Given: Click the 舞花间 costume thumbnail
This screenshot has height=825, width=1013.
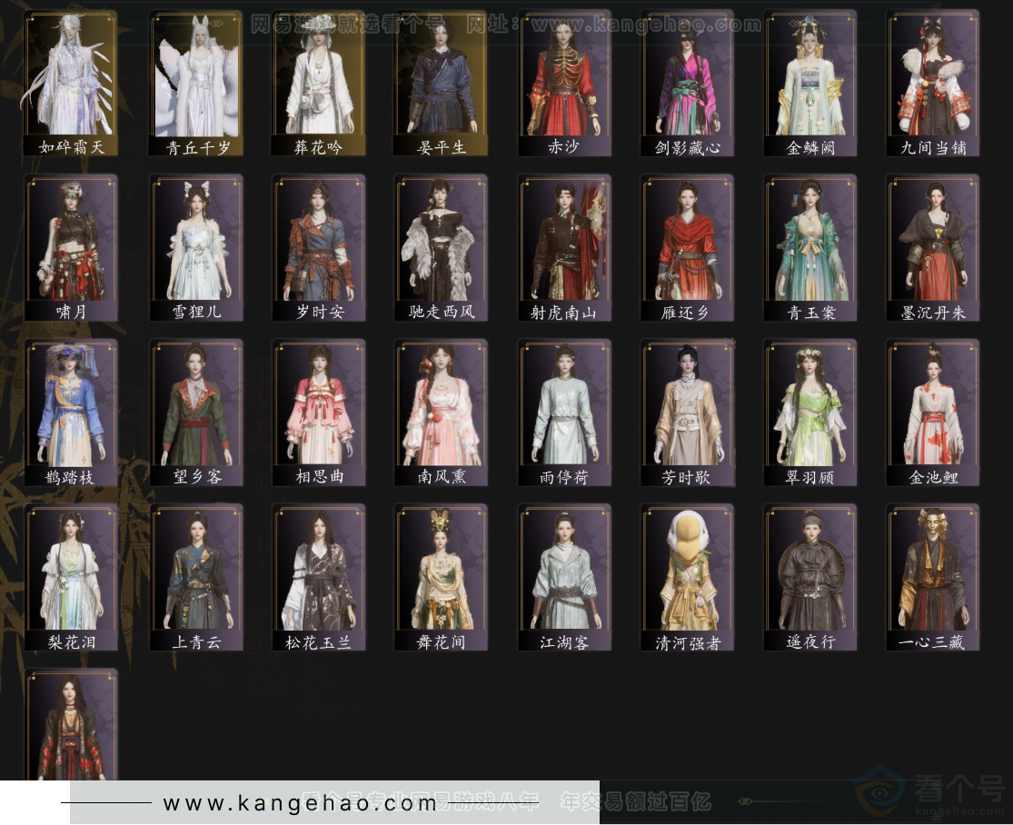Looking at the screenshot, I should (x=441, y=577).
